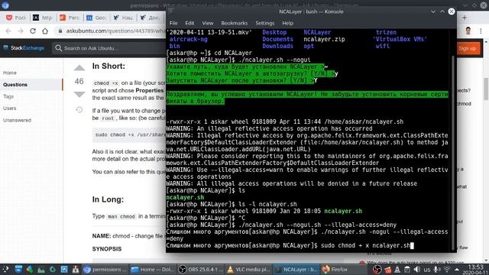Click the Chromium window icon in its titlebar

[x=5, y=5]
